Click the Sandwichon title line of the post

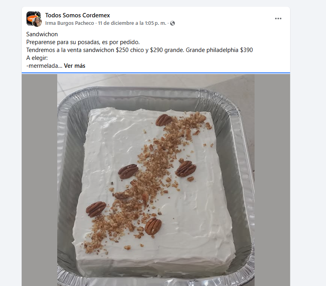click(42, 34)
